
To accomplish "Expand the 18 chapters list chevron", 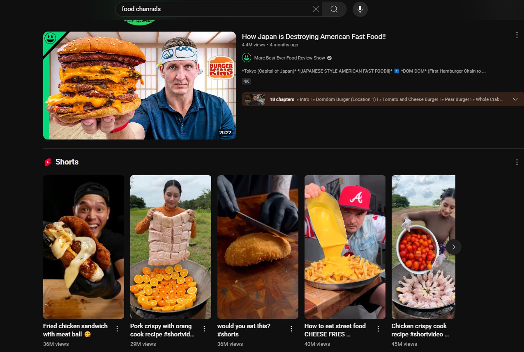I will tap(515, 99).
